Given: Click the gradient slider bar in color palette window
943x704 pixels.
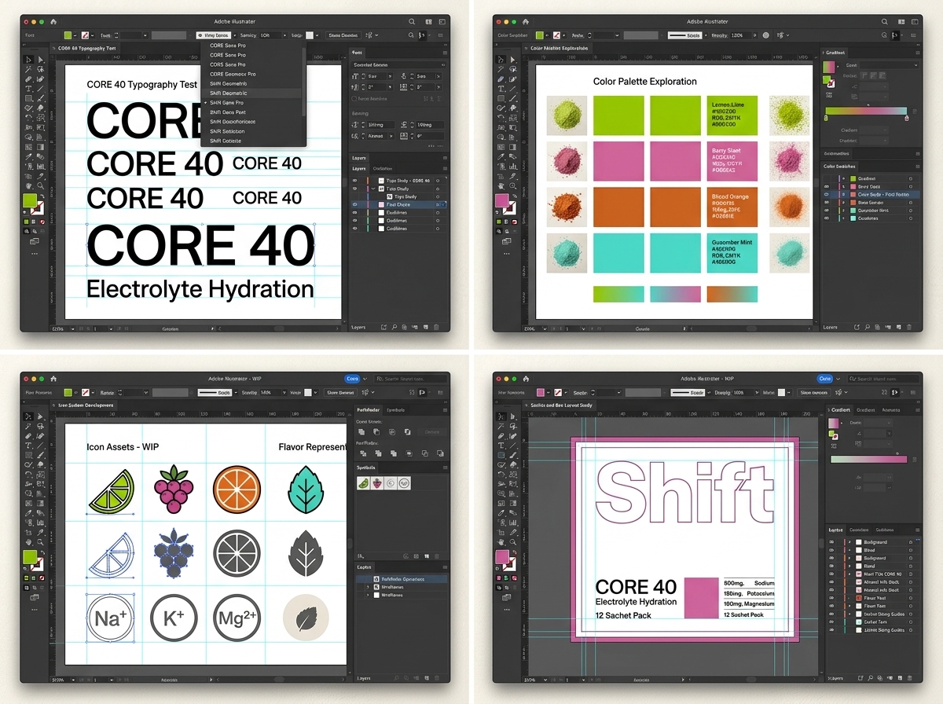Looking at the screenshot, I should [x=865, y=112].
